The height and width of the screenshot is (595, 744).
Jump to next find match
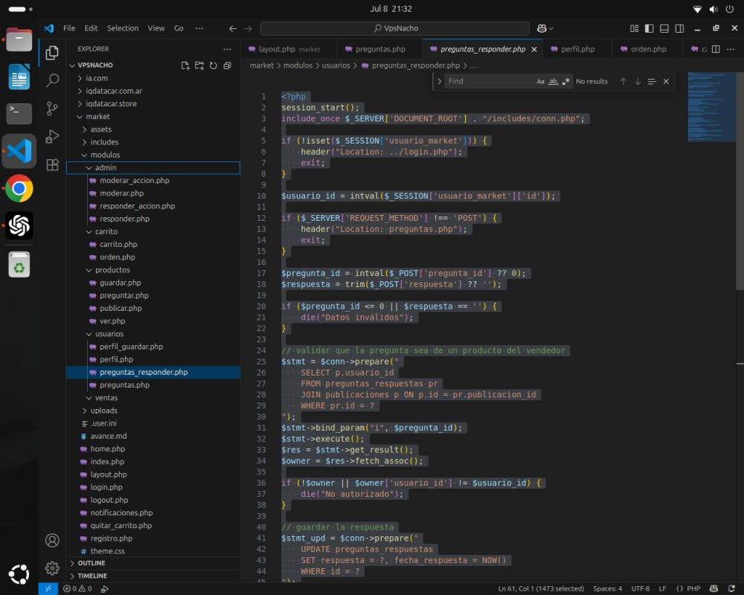click(638, 82)
